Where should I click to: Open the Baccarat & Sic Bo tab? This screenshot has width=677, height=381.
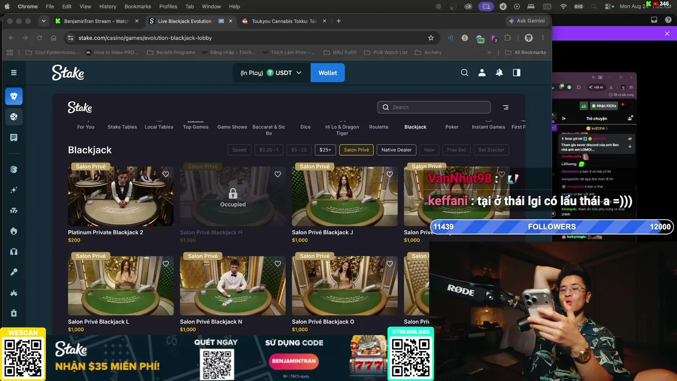269,130
